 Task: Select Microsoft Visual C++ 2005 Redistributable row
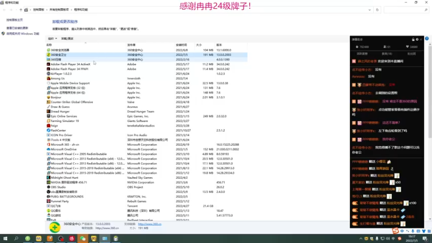(146, 154)
